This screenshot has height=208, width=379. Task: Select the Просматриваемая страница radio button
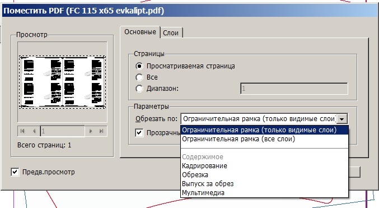pyautogui.click(x=139, y=66)
